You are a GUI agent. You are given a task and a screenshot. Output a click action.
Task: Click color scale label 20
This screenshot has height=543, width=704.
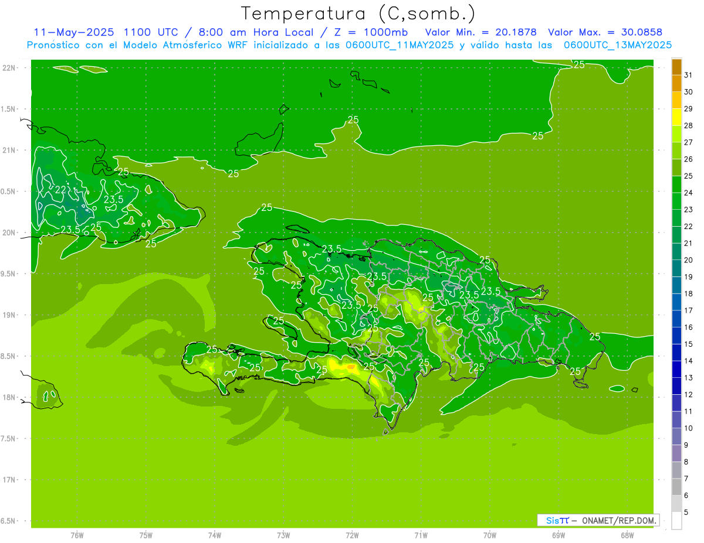click(689, 260)
